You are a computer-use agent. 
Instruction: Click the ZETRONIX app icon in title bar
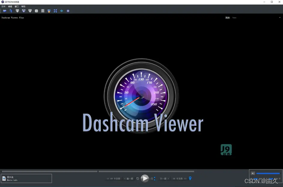(x=2, y=2)
